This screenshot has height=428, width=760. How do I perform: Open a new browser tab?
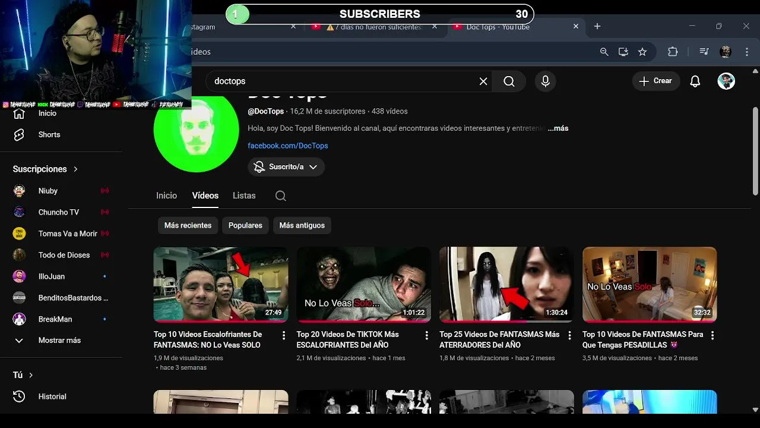coord(597,26)
